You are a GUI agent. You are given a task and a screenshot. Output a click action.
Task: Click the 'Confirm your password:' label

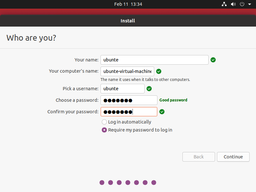pos(73,112)
